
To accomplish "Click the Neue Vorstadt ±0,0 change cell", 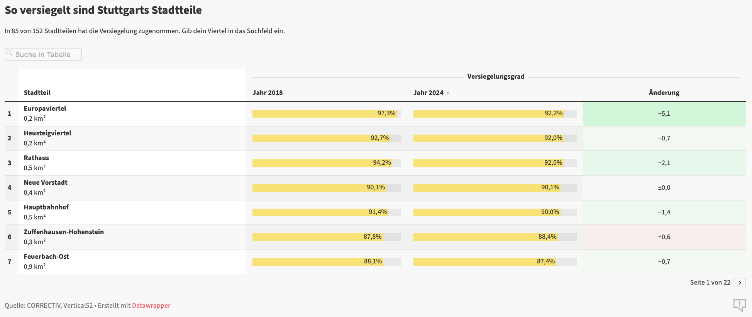I will click(x=664, y=187).
